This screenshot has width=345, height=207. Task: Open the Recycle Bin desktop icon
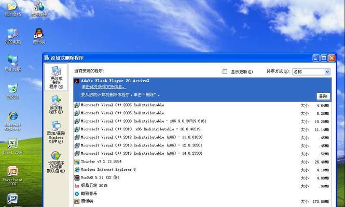pos(12,91)
